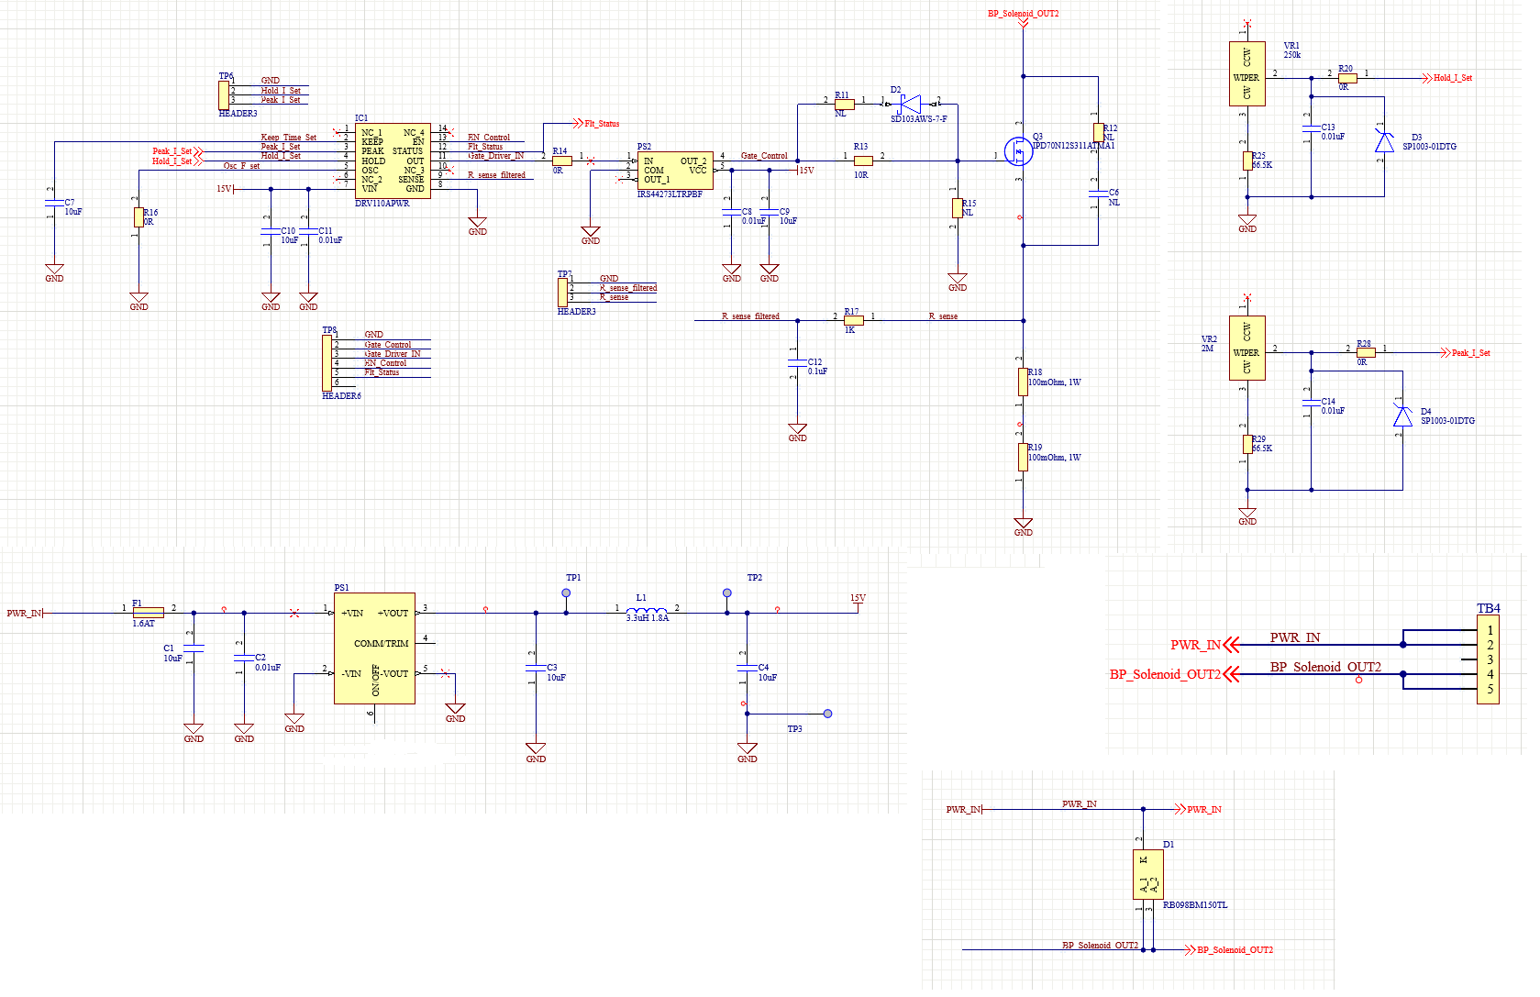Select capacitor C6 symbol

pos(1098,194)
